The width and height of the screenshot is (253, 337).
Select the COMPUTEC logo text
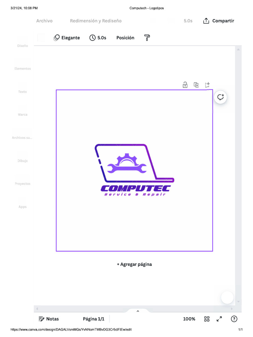tap(135, 189)
